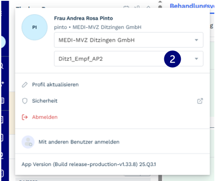Viewport: 216px width, 181px height.
Task: Click the App Version build text
Action: pos(89,164)
